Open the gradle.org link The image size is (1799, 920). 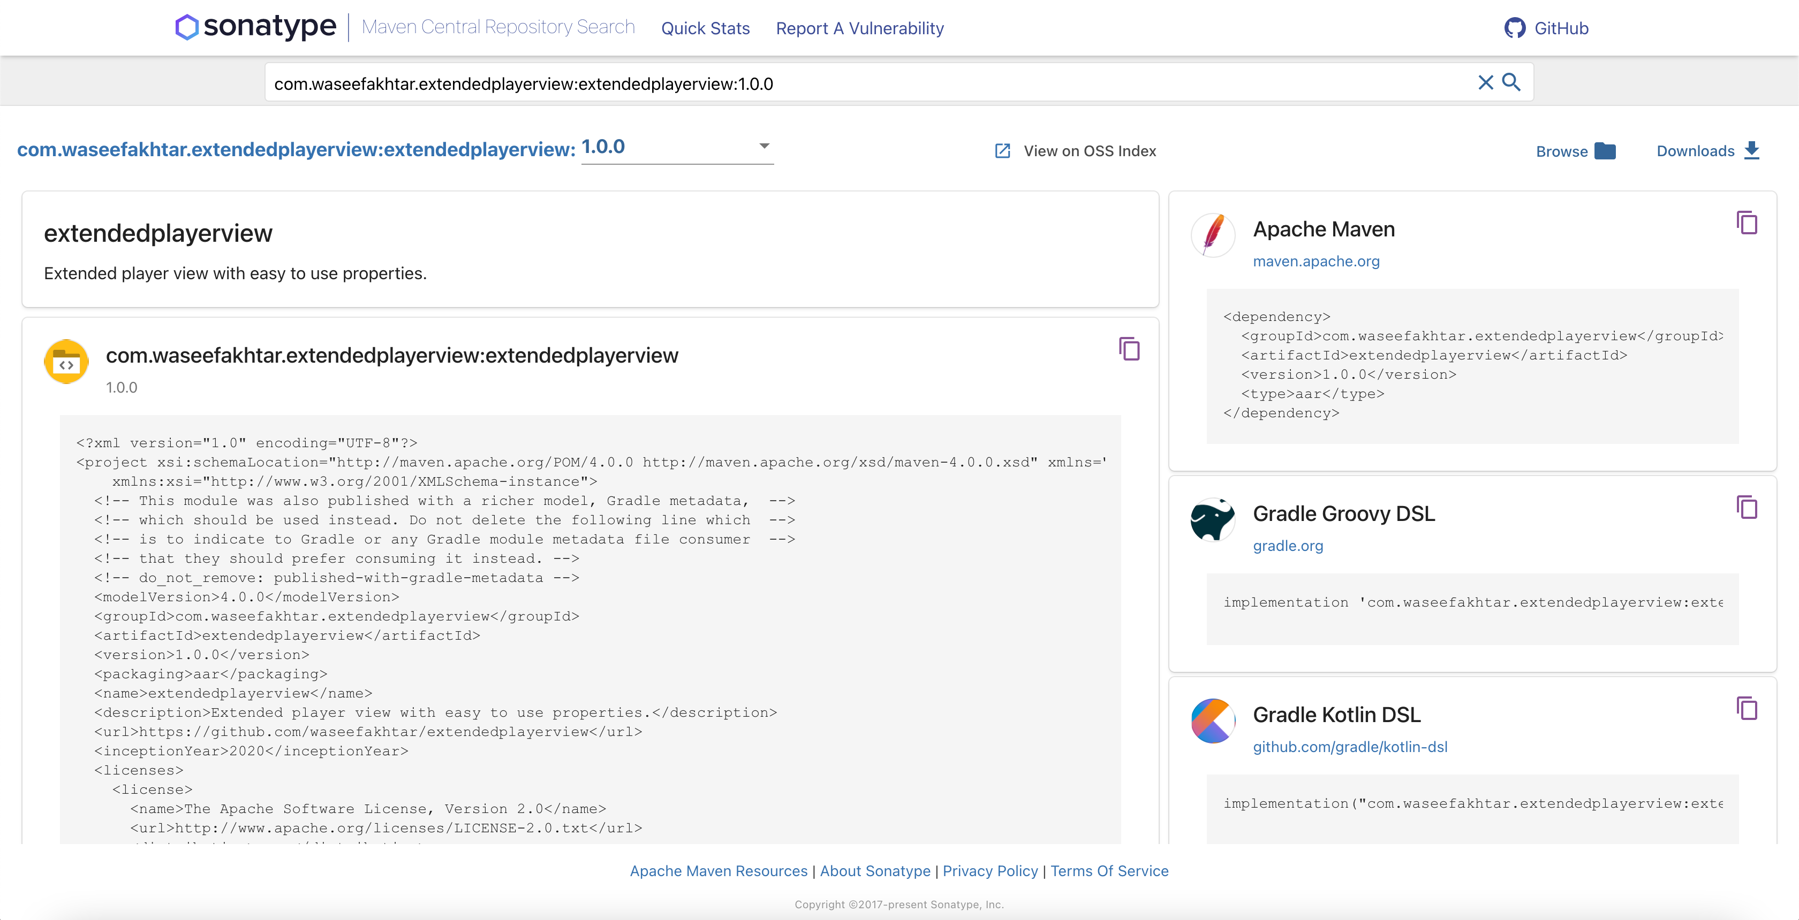click(x=1288, y=546)
